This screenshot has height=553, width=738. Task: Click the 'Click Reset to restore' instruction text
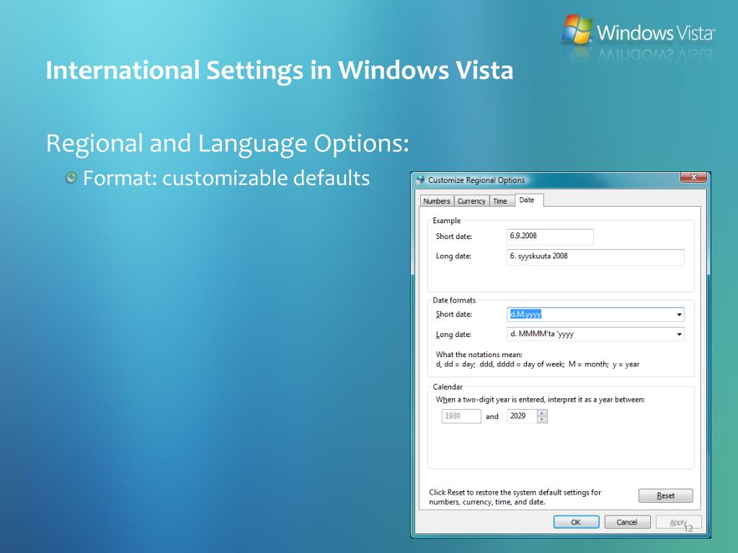(x=515, y=497)
